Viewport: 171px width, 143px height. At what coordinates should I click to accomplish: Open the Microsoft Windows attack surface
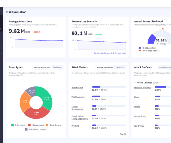142,88
